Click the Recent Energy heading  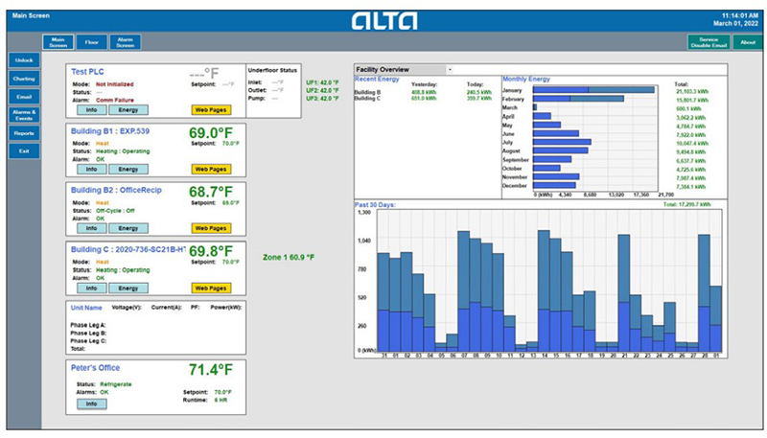click(x=377, y=79)
